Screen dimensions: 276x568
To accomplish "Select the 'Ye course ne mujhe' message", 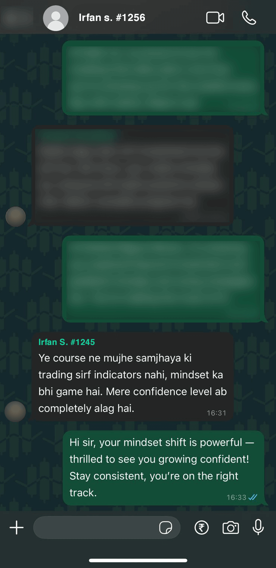I will point(133,376).
